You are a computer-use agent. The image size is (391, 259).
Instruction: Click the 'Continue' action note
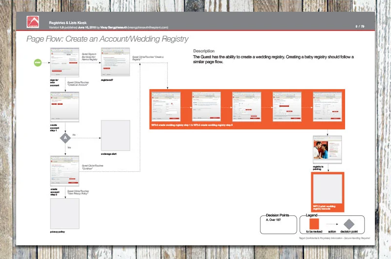pyautogui.click(x=92, y=167)
